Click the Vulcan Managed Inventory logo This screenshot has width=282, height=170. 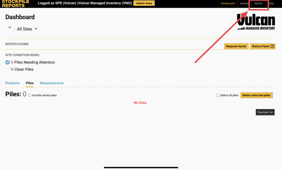coord(256,22)
